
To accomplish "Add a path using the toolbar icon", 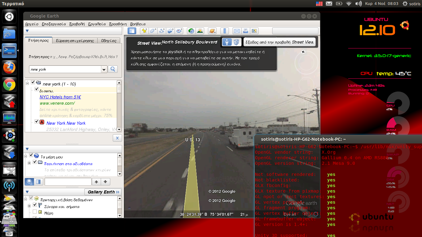I will [162, 31].
